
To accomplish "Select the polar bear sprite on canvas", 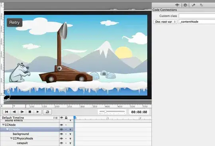I will [x=20, y=72].
